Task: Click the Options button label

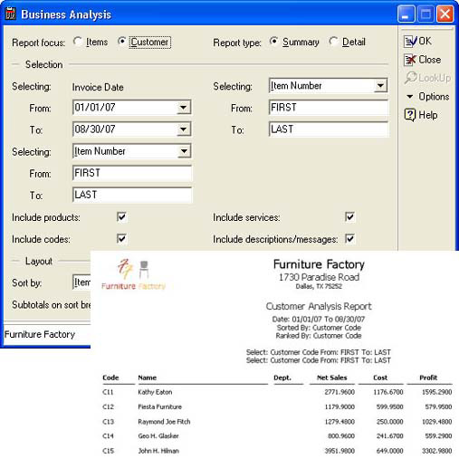Action: click(x=434, y=97)
